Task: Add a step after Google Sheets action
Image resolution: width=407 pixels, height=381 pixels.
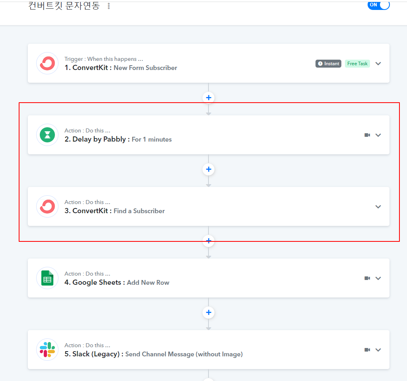Action: coord(208,313)
